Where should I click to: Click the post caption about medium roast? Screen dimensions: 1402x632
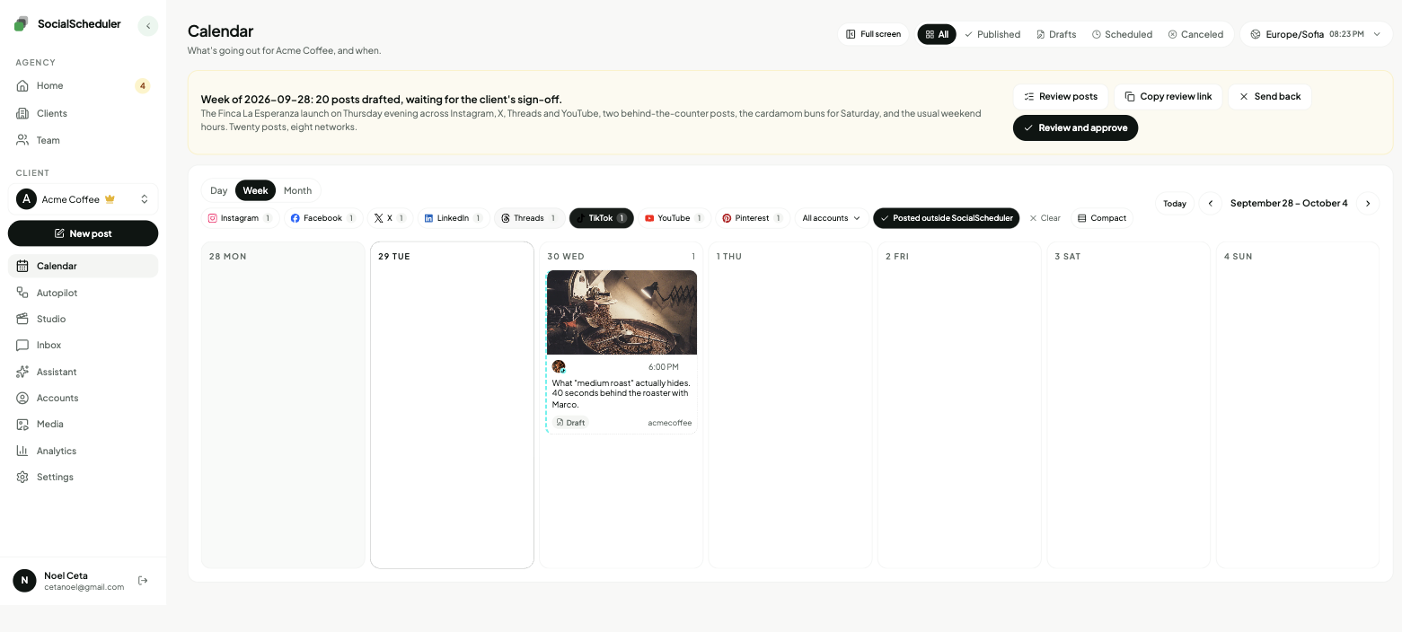[622, 393]
